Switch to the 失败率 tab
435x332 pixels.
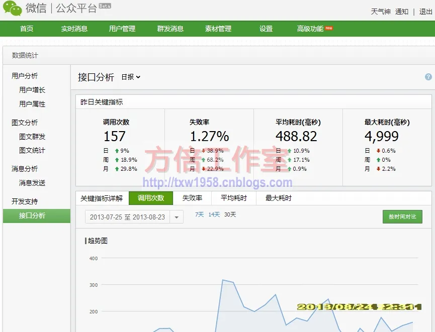coord(192,198)
